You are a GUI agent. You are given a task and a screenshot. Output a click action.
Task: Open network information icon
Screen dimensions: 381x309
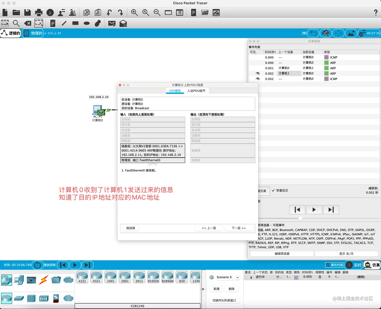50,12
